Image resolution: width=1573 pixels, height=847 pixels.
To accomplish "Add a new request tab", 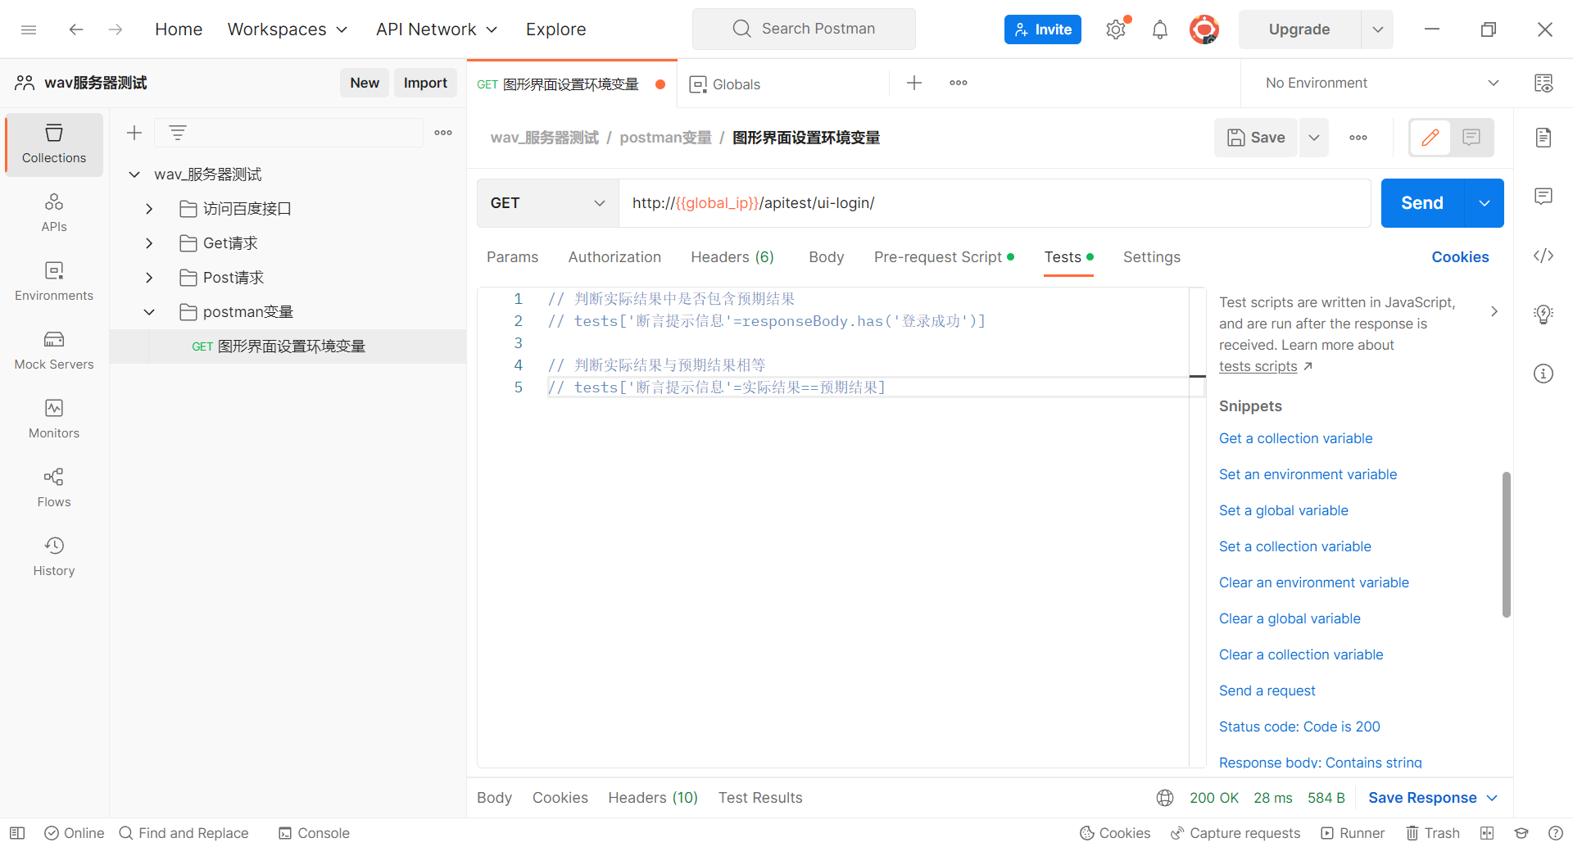I will (914, 83).
